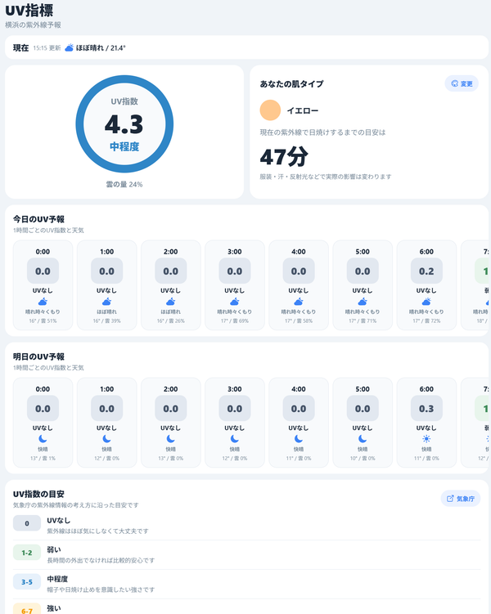Click the 47分 sunburn time estimate

pyautogui.click(x=284, y=157)
